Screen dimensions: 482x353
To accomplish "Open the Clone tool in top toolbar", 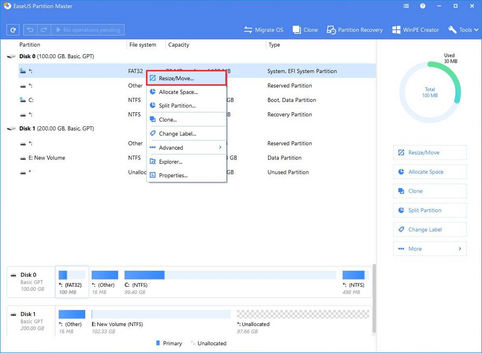I will (305, 30).
